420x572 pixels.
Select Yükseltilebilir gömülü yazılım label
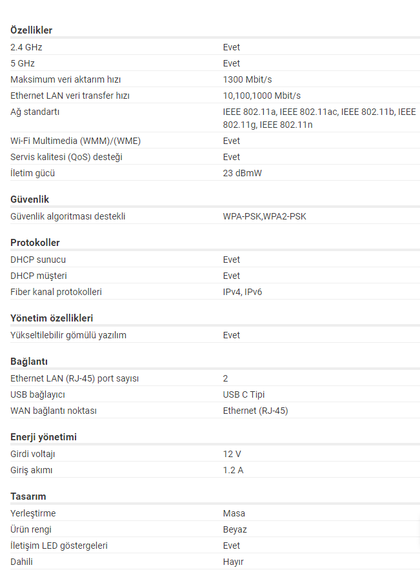68,335
